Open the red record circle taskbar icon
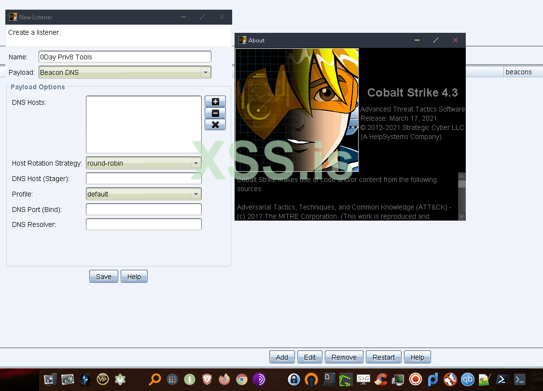Image resolution: width=543 pixels, height=391 pixels. click(x=415, y=379)
